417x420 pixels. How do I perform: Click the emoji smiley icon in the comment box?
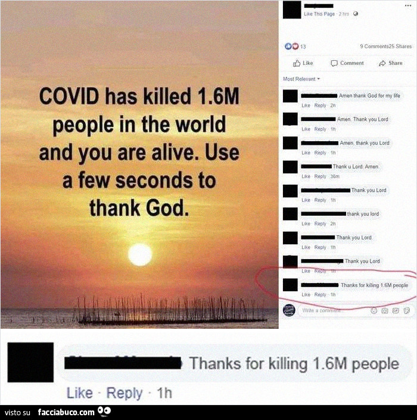374,310
